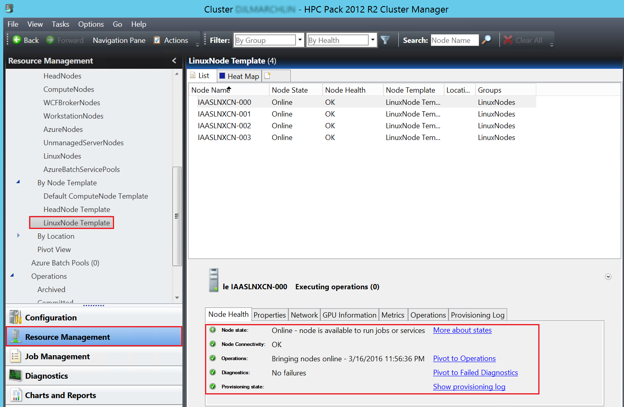Click the Diagnostics monitor icon
Image resolution: width=624 pixels, height=407 pixels.
click(15, 375)
